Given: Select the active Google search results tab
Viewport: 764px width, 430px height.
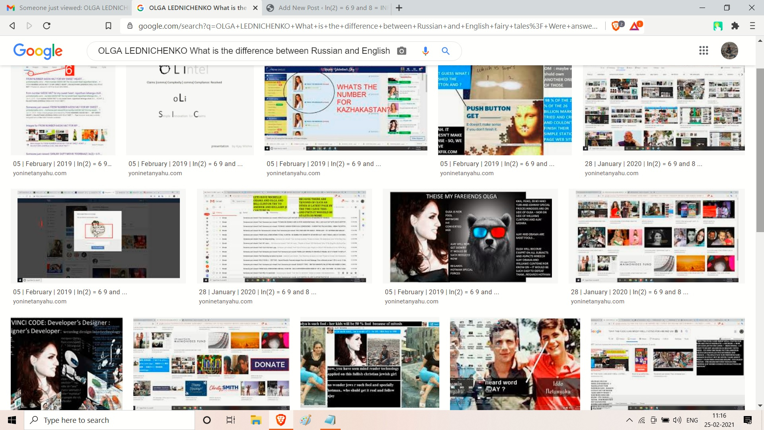Looking at the screenshot, I should pos(196,8).
